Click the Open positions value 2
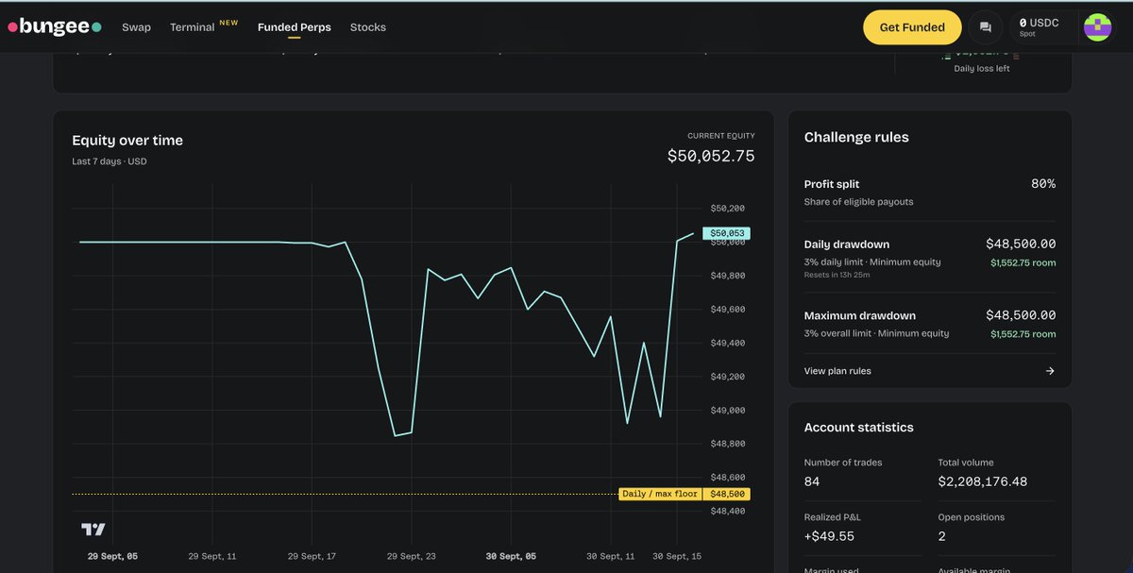 [942, 536]
